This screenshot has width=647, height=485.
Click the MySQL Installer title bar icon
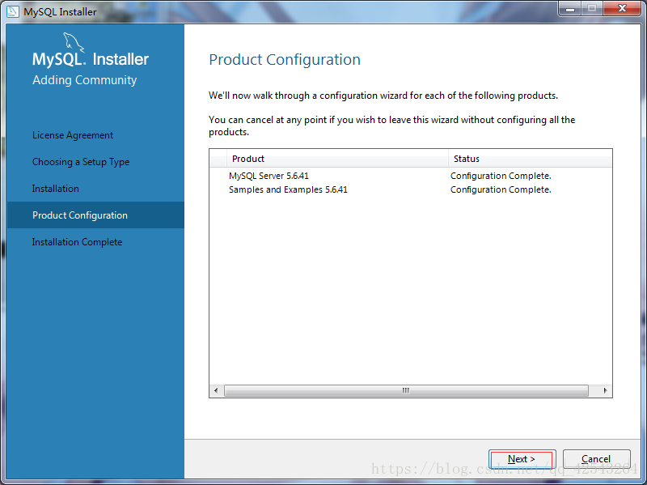click(13, 11)
